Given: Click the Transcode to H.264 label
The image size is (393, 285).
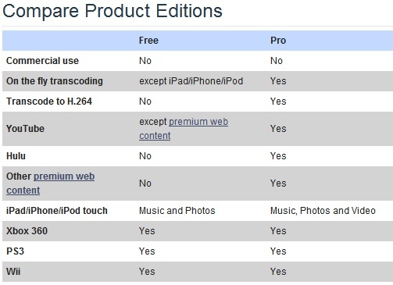Looking at the screenshot, I should click(x=49, y=102).
